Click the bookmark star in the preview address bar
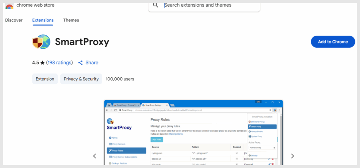Viewport: 360px width, 168px height. coord(270,110)
